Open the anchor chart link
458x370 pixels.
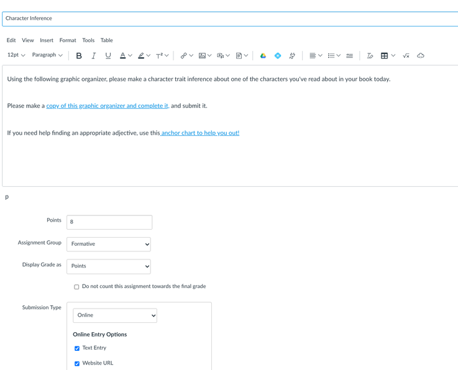click(200, 133)
